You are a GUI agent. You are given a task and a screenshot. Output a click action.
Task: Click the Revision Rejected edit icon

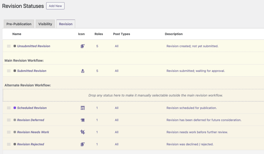[82, 144]
